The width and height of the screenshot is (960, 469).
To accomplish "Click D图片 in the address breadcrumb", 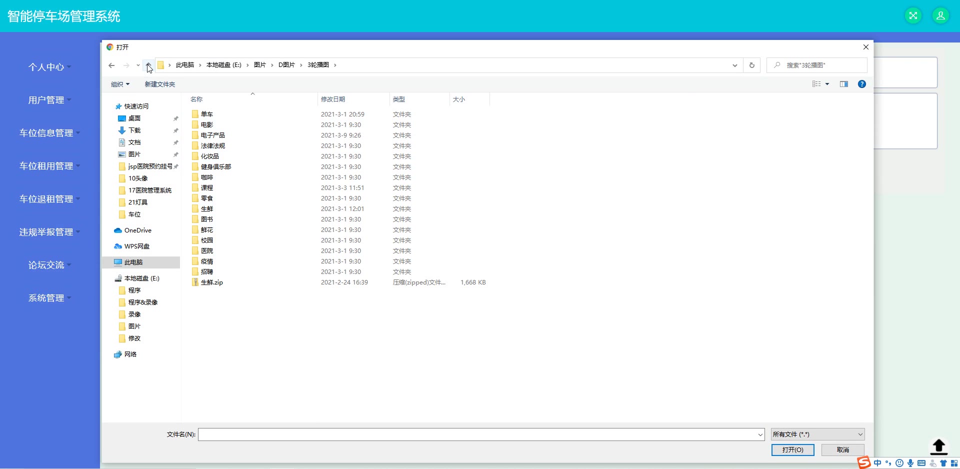I will tap(286, 65).
